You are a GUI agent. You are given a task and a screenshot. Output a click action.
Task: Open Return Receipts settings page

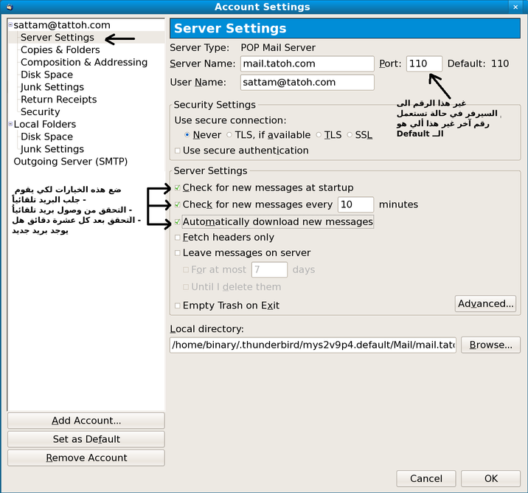58,99
